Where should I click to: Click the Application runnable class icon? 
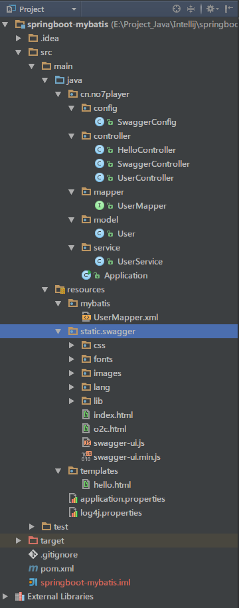(86, 275)
